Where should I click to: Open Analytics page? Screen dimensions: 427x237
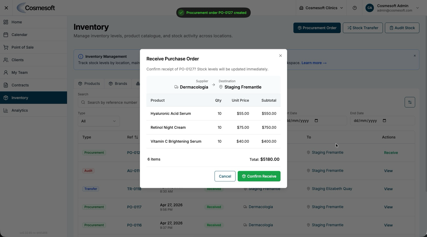click(33, 110)
